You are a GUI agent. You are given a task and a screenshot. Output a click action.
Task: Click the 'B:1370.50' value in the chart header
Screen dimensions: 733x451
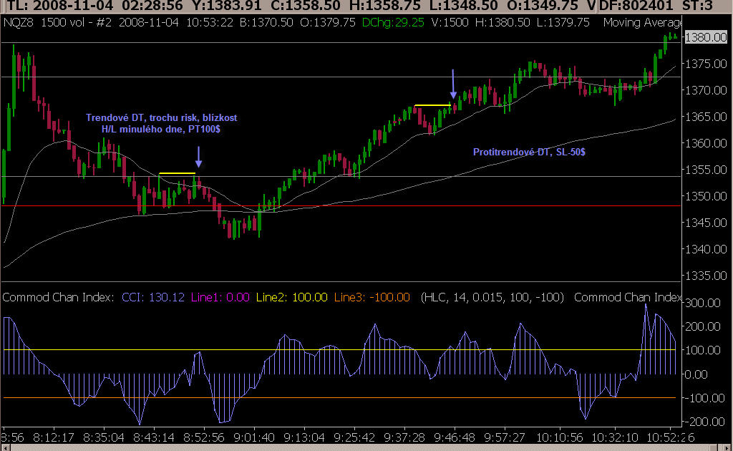266,22
